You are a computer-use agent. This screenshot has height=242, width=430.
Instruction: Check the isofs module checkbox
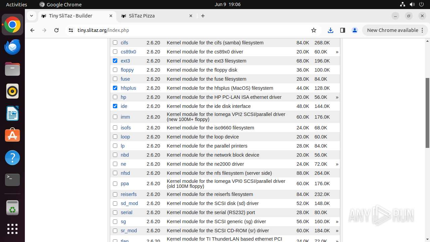pos(115,128)
